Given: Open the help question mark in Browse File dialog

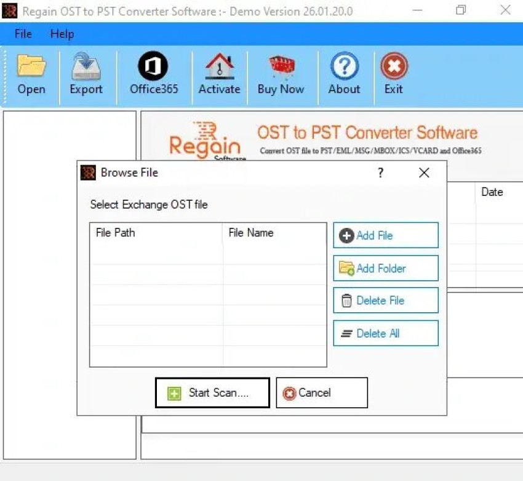Looking at the screenshot, I should coord(380,173).
